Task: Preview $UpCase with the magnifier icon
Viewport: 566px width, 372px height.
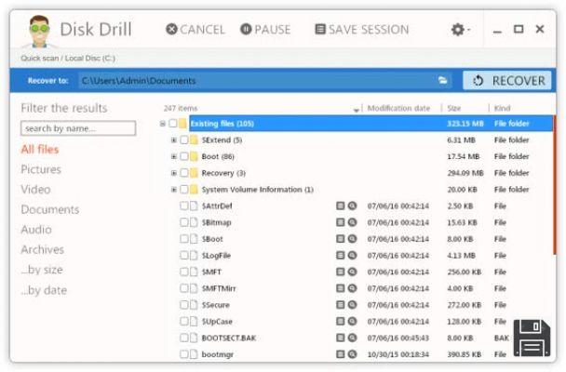Action: tap(352, 321)
